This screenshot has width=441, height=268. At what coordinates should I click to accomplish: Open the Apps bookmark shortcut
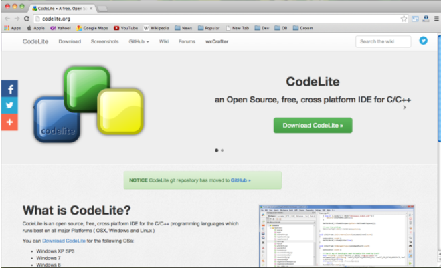13,28
